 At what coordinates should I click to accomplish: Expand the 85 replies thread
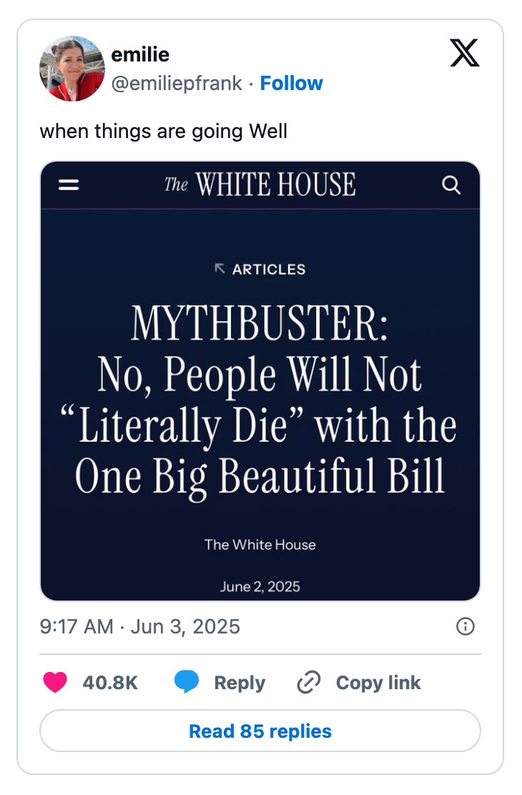pyautogui.click(x=260, y=731)
